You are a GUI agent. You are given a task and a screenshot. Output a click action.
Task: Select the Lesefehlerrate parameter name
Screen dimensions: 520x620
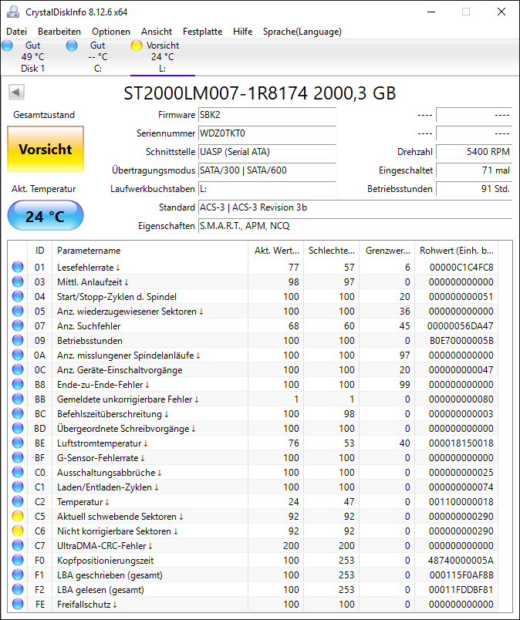(x=88, y=268)
